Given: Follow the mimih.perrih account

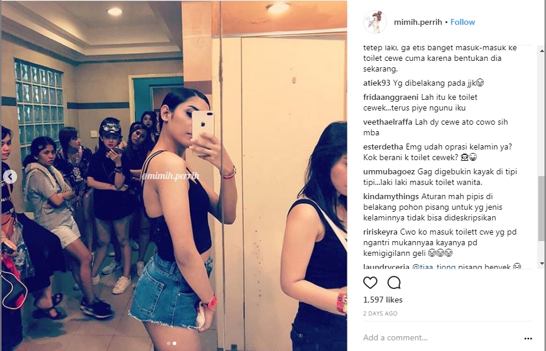Looking at the screenshot, I should (463, 22).
